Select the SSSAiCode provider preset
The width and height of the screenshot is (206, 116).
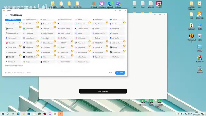point(117,52)
